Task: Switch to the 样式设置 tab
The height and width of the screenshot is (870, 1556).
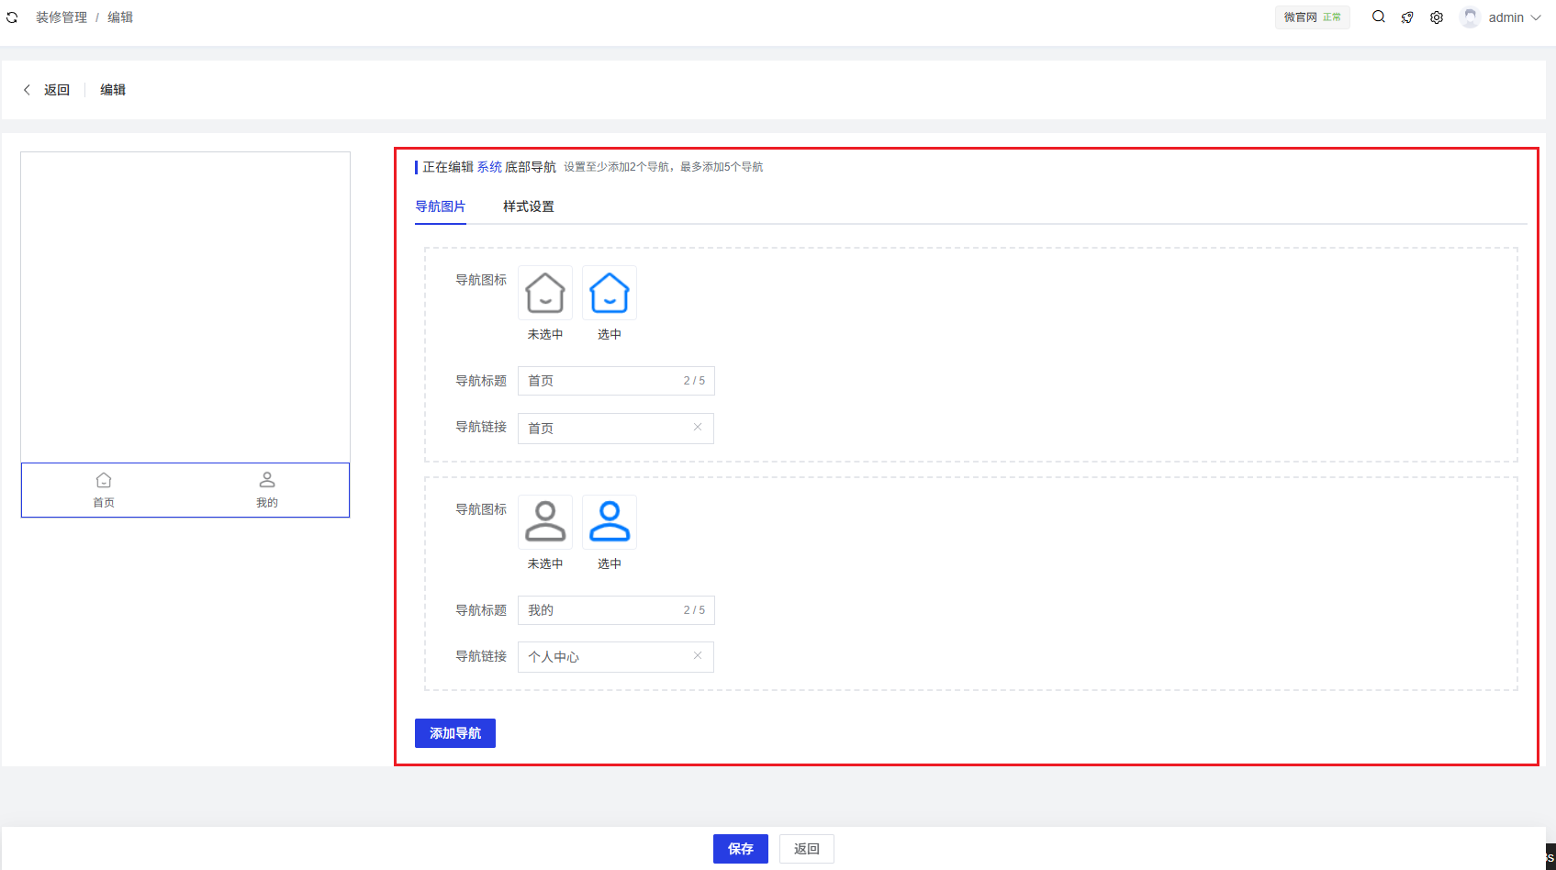Action: (528, 206)
